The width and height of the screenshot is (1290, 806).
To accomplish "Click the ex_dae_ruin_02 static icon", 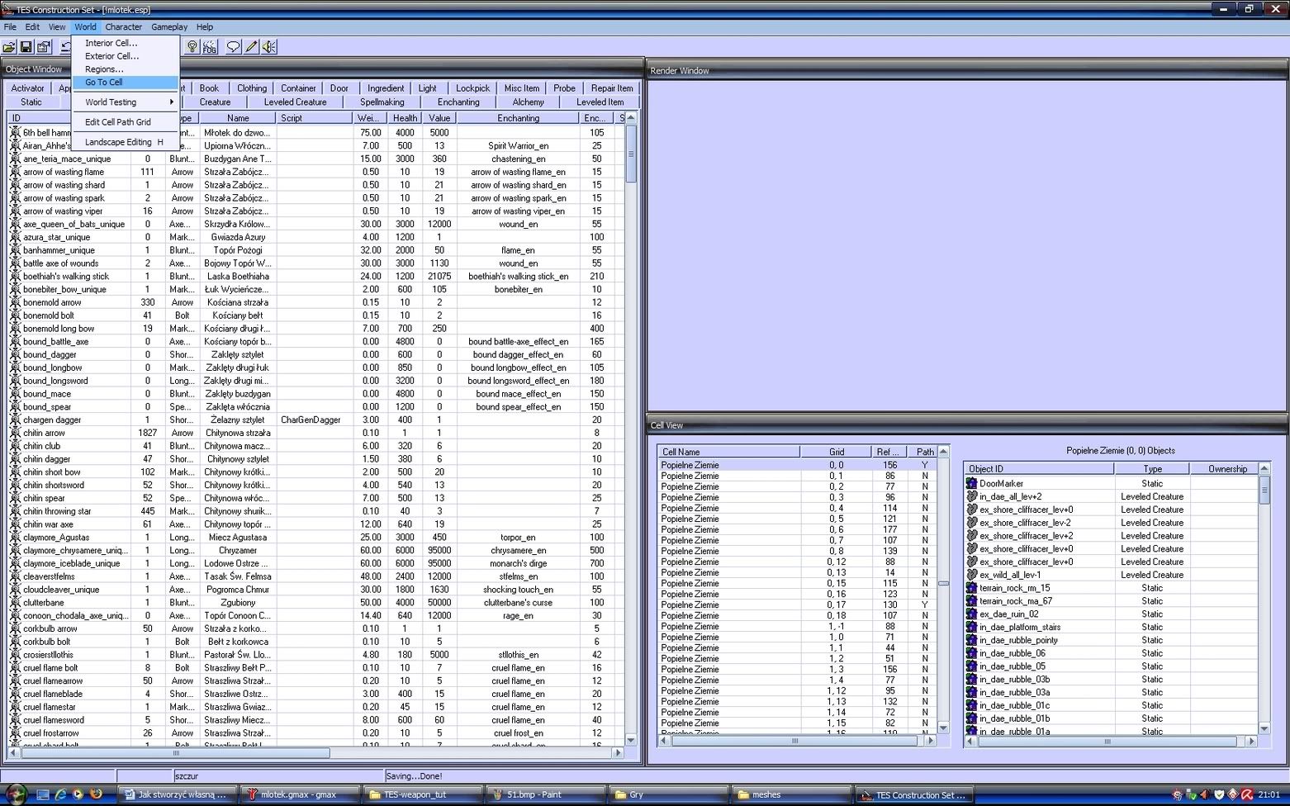I will (972, 614).
